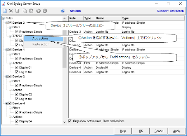Click Device-4 Filter row in the table
Screen dimensions: 187x136
tap(127, 63)
